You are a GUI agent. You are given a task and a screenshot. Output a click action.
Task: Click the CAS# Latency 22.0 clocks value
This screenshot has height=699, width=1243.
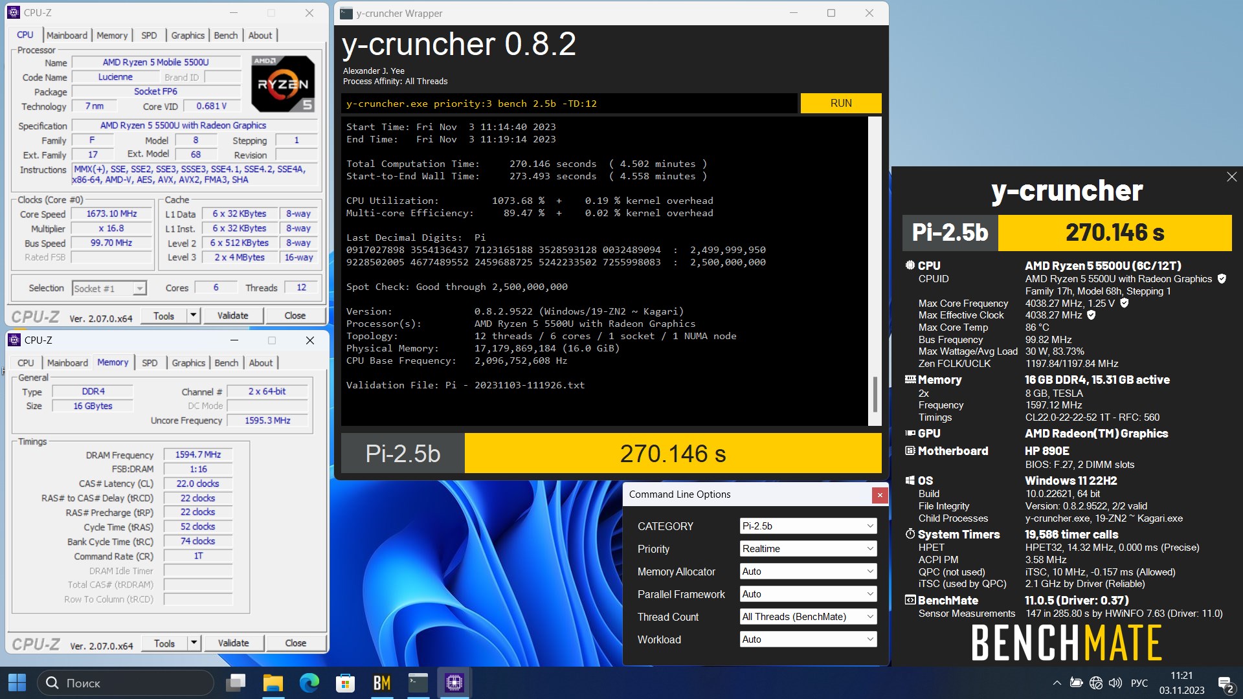coord(198,484)
